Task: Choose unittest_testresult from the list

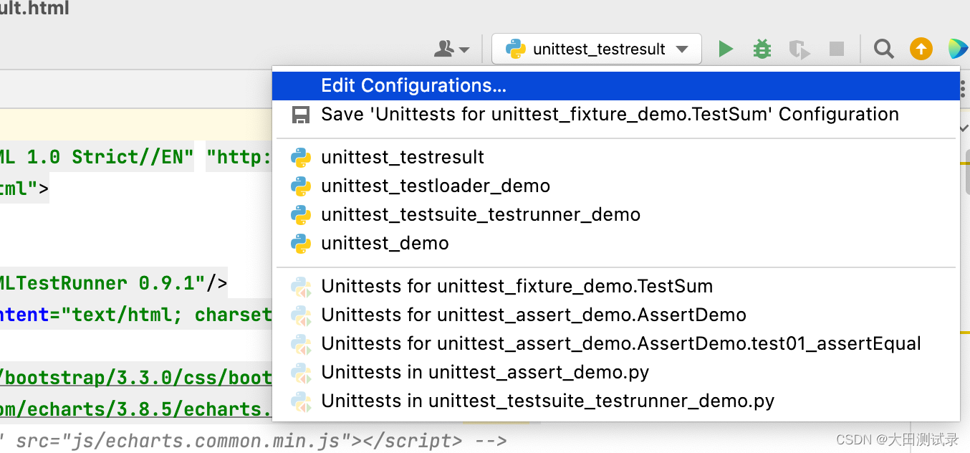Action: [403, 158]
